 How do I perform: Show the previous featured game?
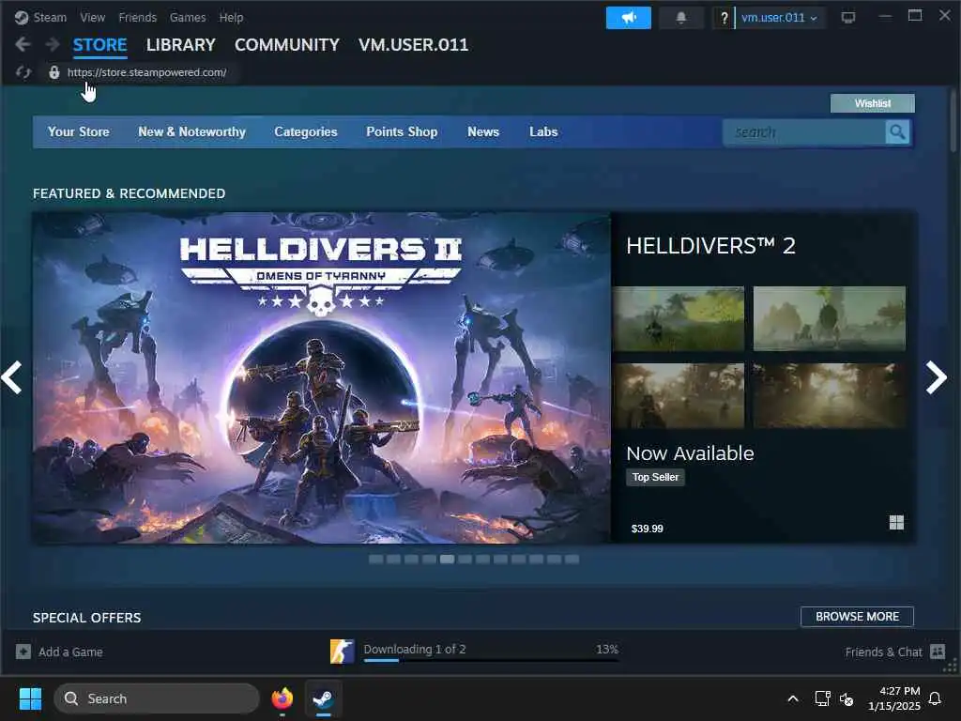(x=11, y=377)
